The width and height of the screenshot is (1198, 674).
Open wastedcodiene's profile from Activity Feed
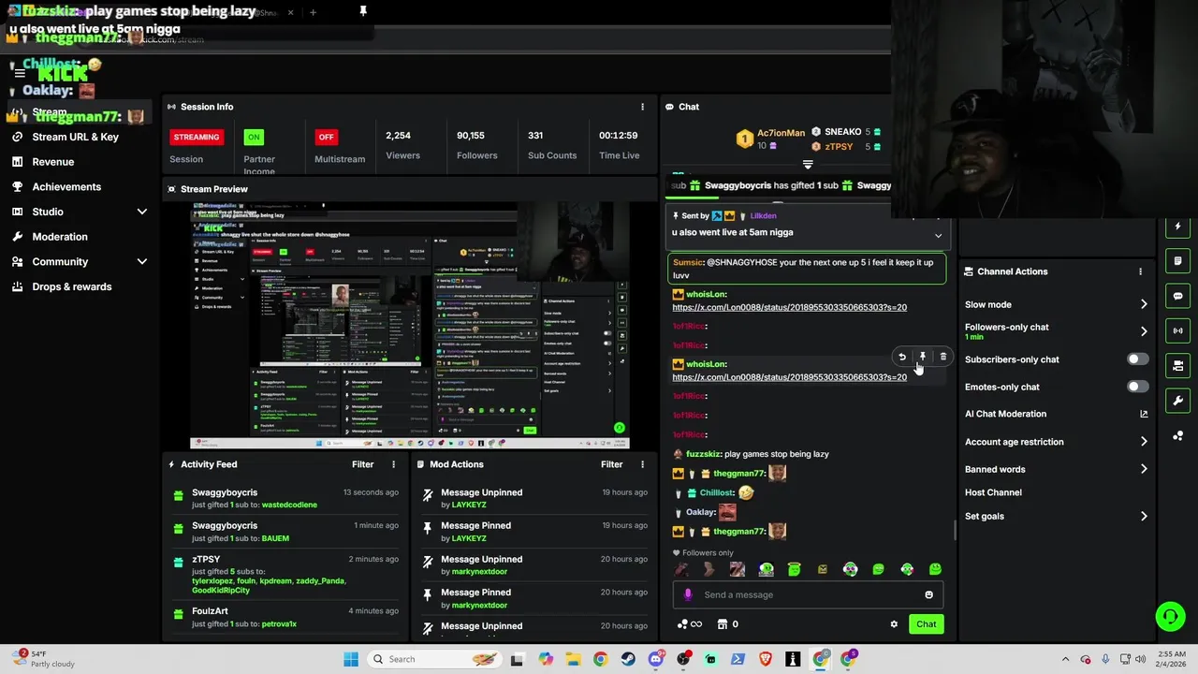289,505
